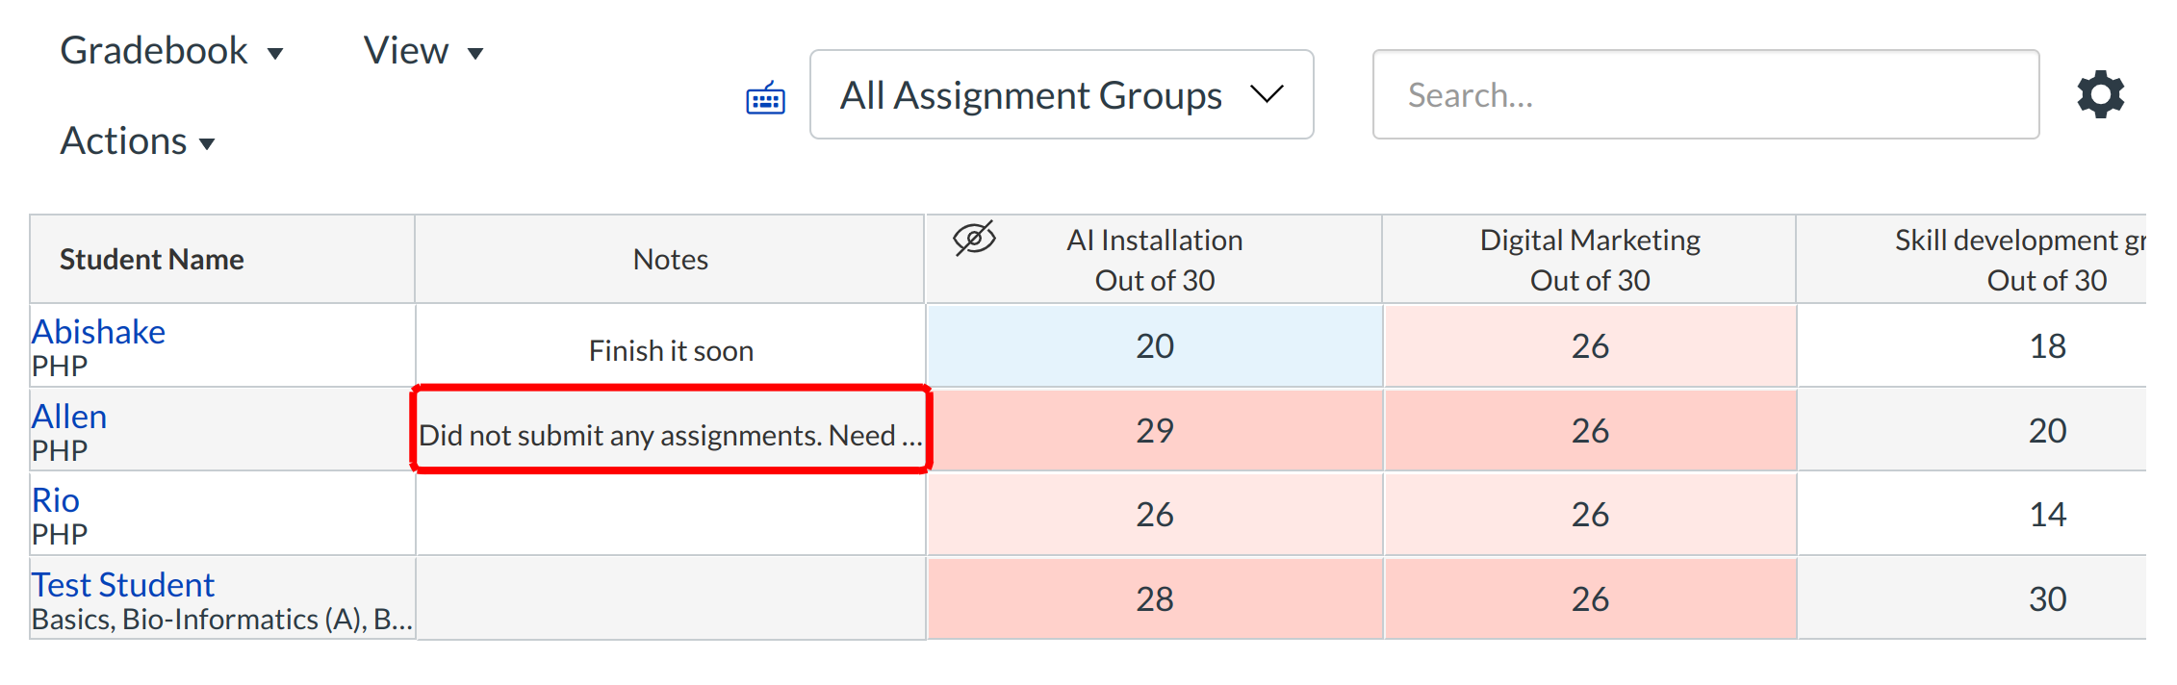Expand the Actions menu

(137, 141)
